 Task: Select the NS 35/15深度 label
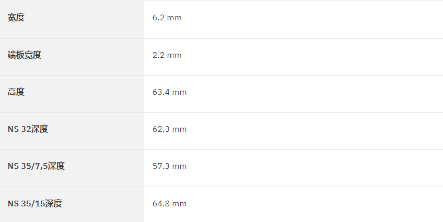[x=35, y=203]
